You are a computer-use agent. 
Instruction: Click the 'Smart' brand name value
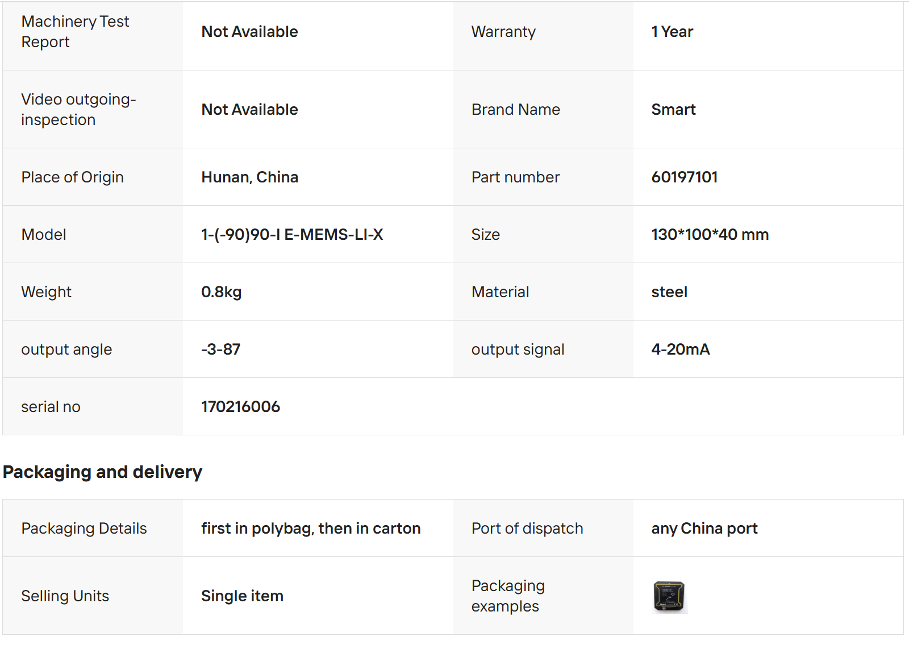(x=673, y=110)
